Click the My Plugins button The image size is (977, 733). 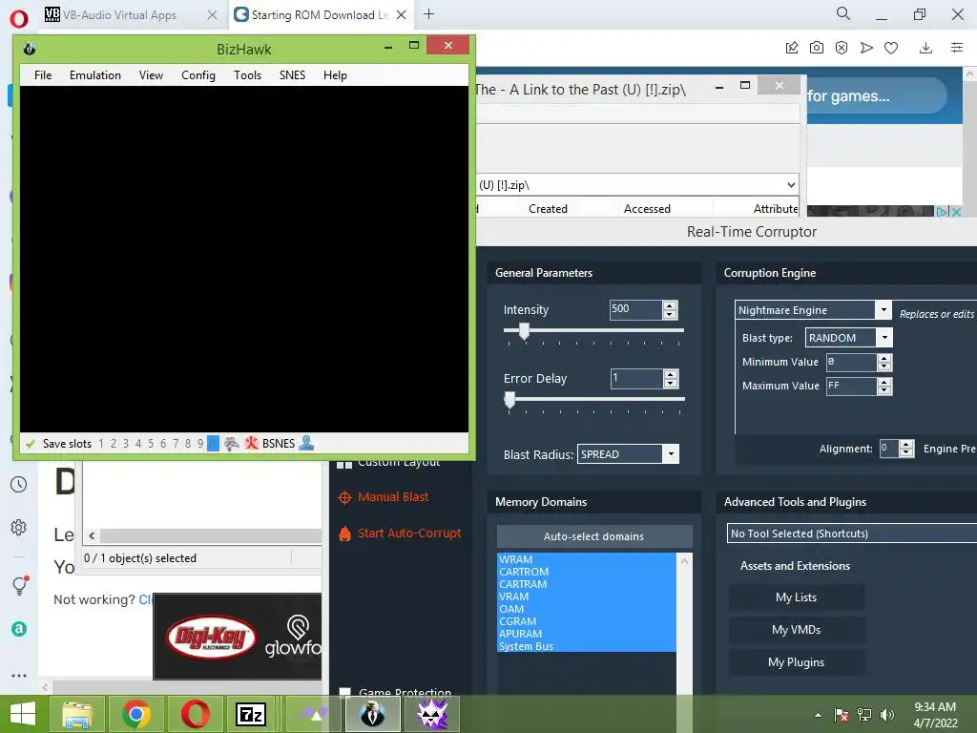pyautogui.click(x=796, y=662)
